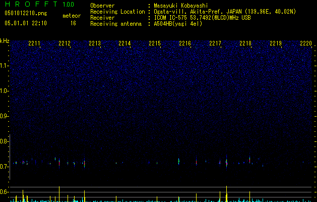Screen dimensions: 317x202
Task: Click the 2211 time marker
Action: 34,43
